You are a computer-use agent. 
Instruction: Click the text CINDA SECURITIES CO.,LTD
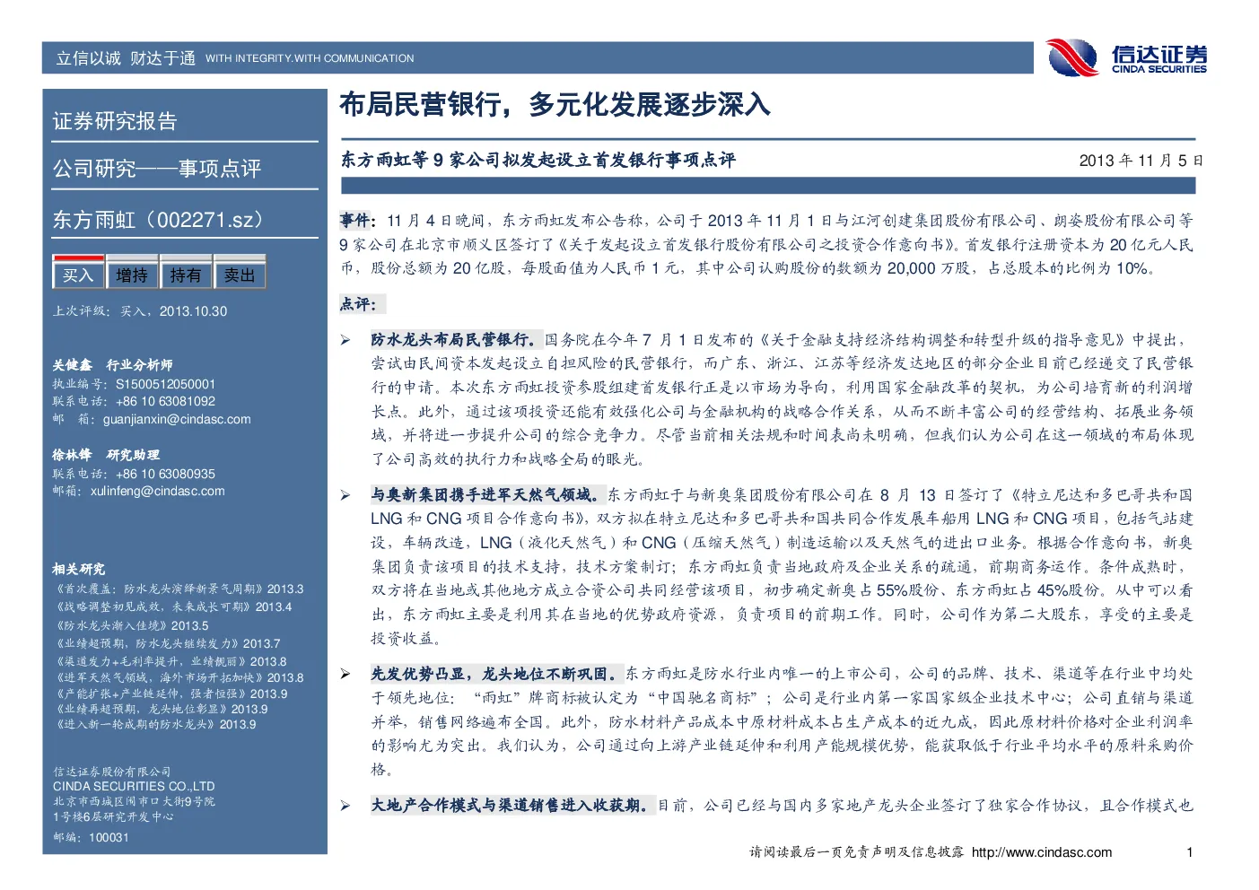pyautogui.click(x=134, y=786)
